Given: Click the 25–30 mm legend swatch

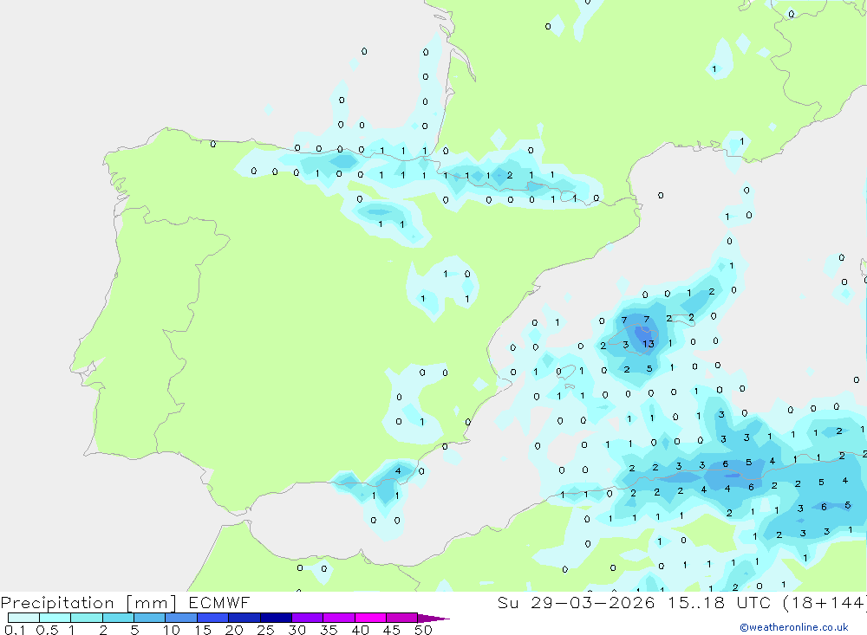Looking at the screenshot, I should pyautogui.click(x=276, y=618).
